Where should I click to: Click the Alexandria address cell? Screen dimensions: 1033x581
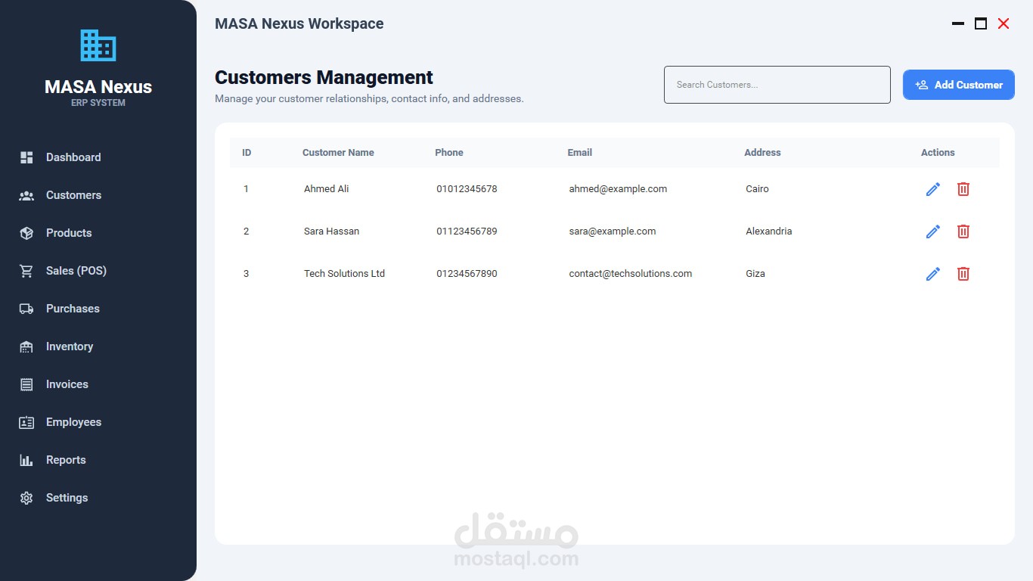tap(769, 231)
